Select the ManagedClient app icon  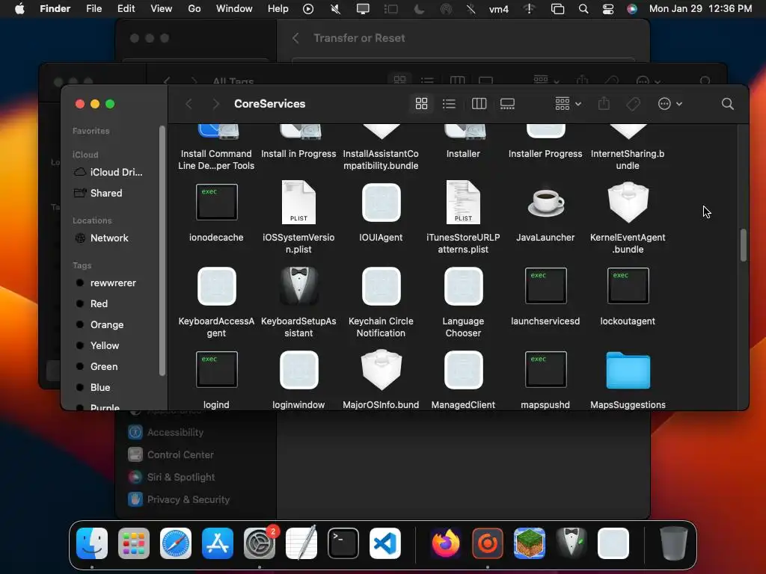coord(463,369)
